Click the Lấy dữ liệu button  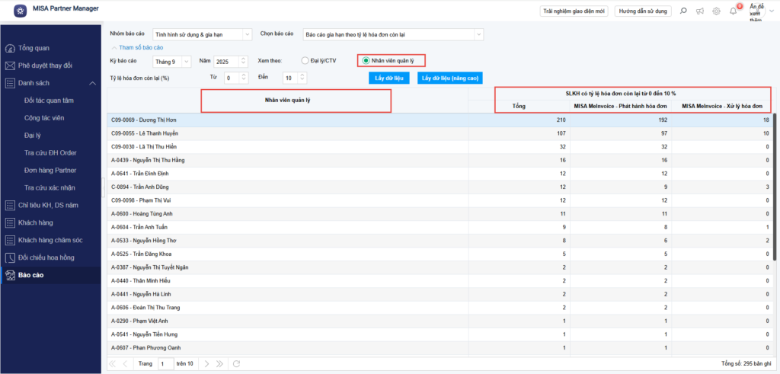pyautogui.click(x=388, y=78)
